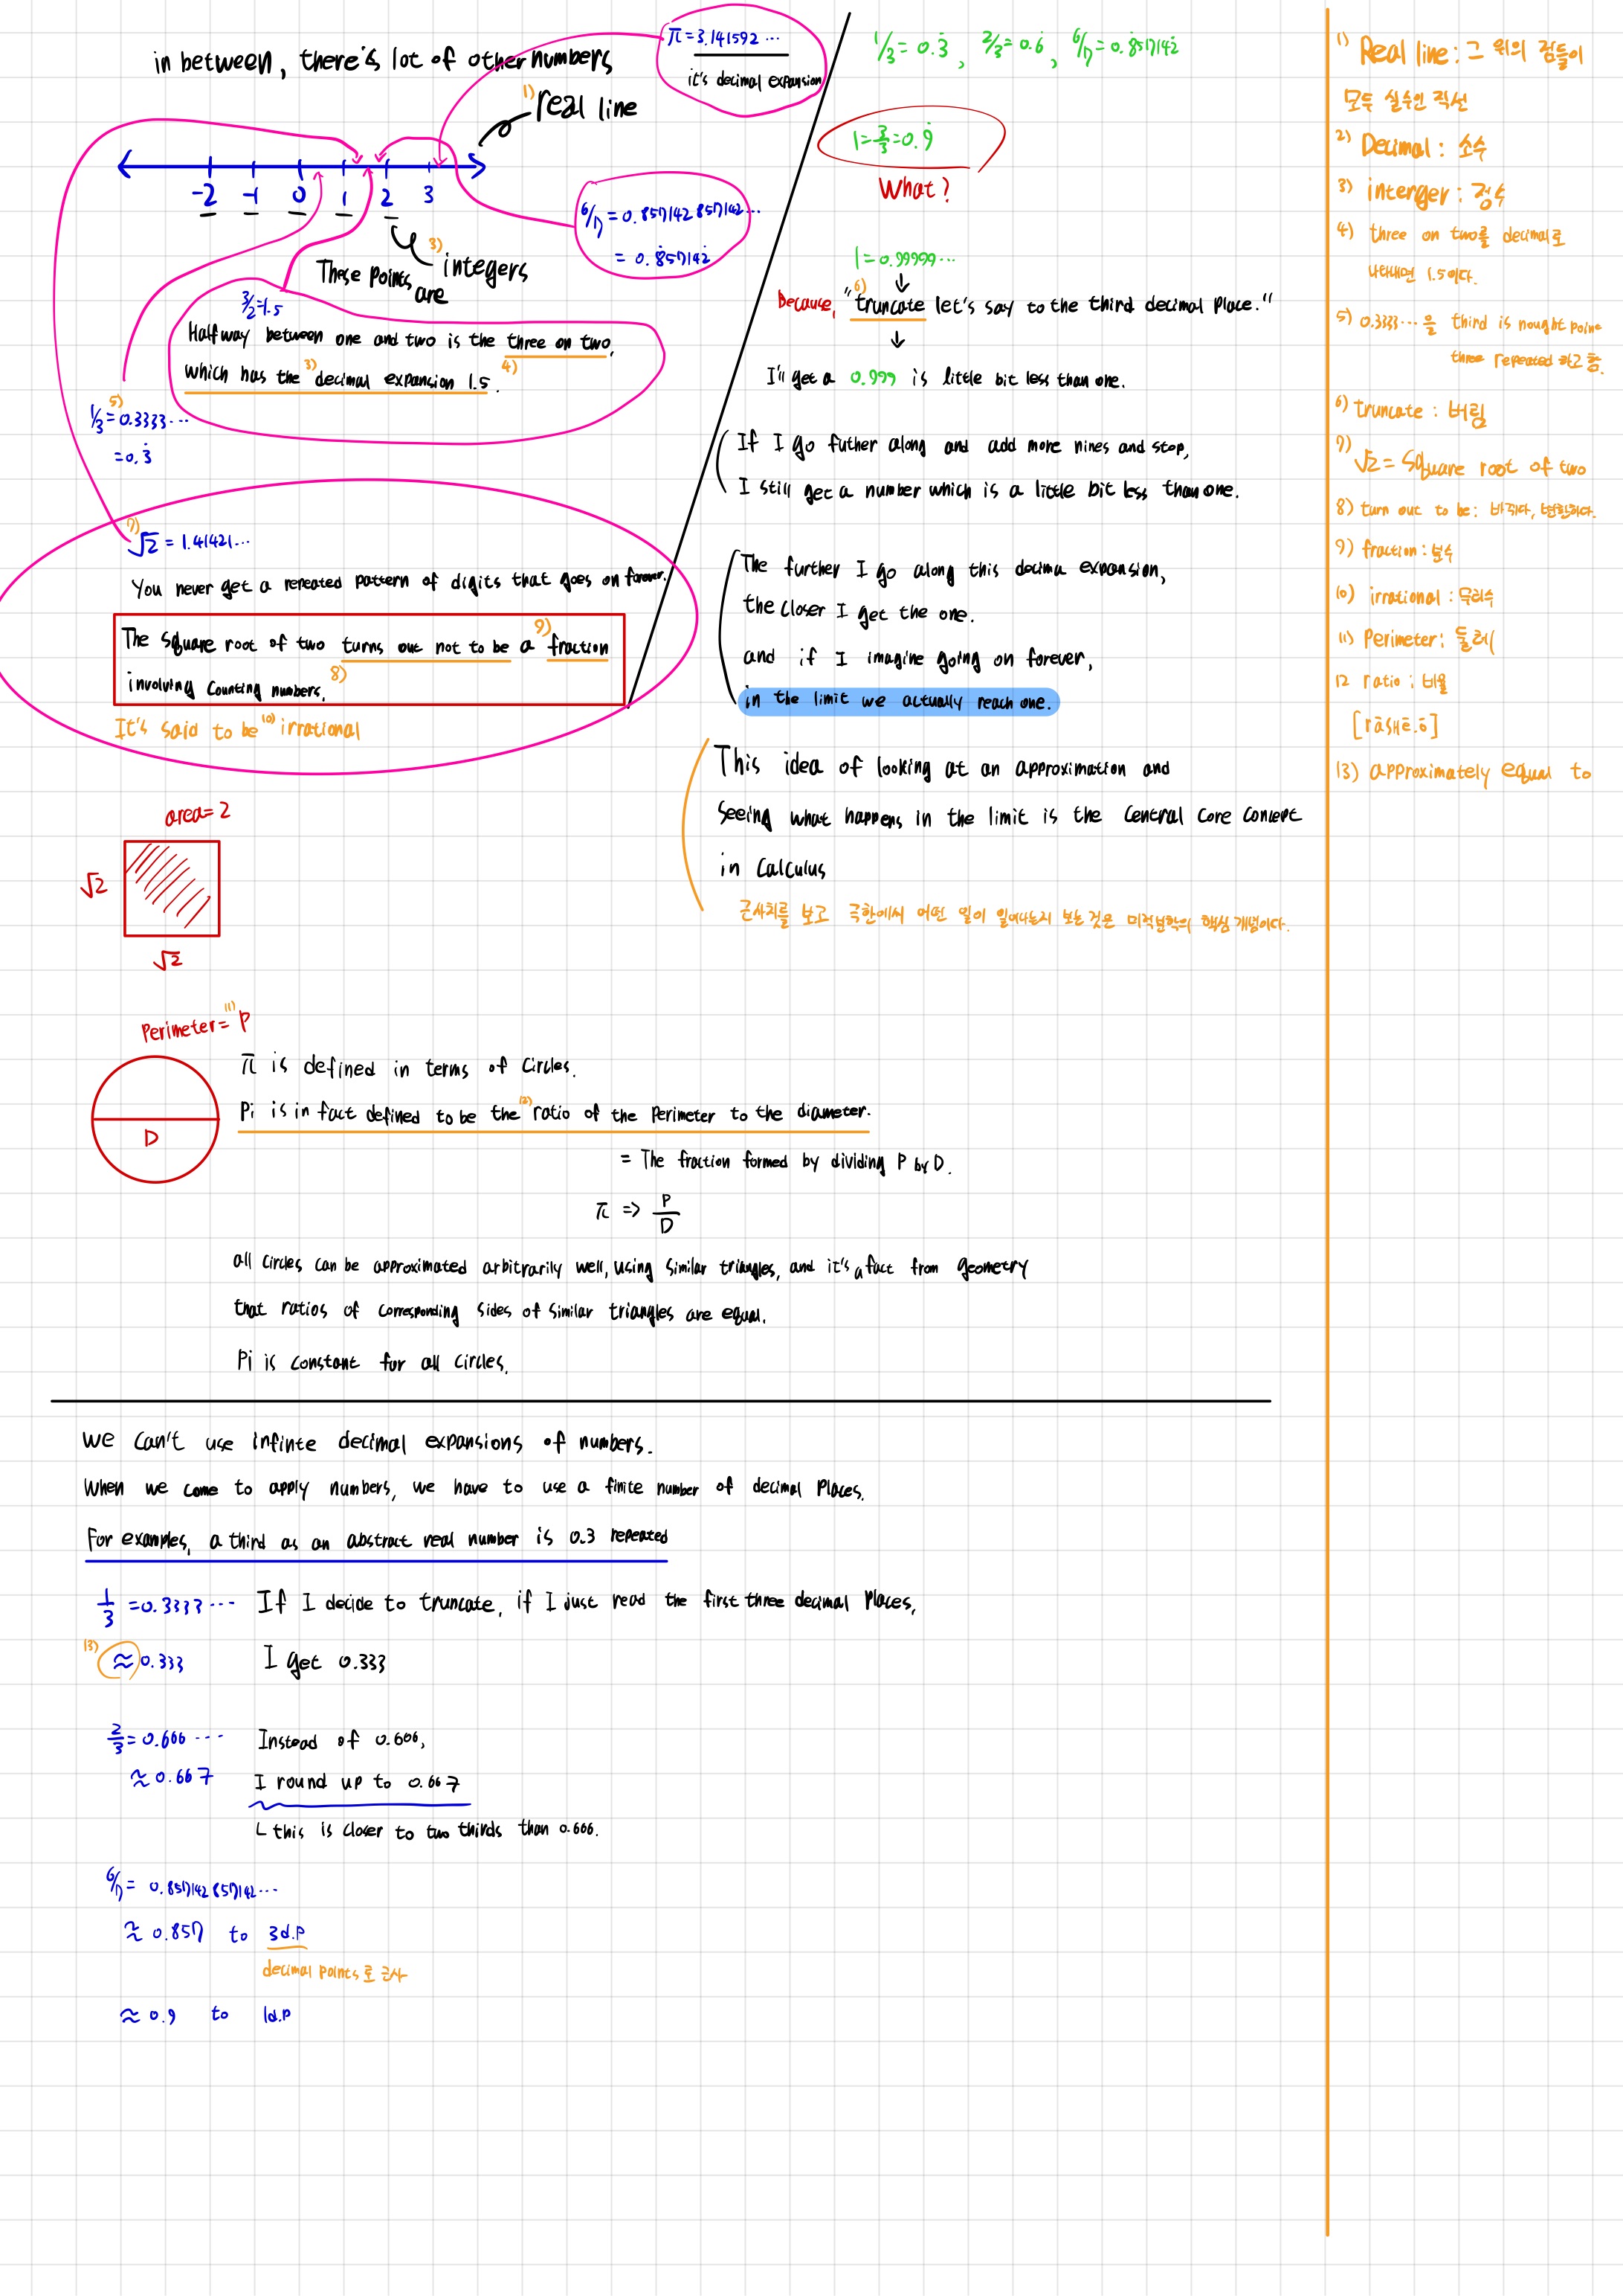
Task: Click "and if I imagine going on forever,"
Action: point(918,658)
